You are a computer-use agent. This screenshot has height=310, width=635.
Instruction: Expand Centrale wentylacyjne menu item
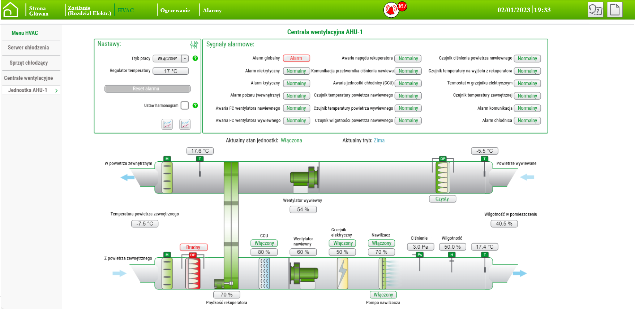(x=29, y=78)
